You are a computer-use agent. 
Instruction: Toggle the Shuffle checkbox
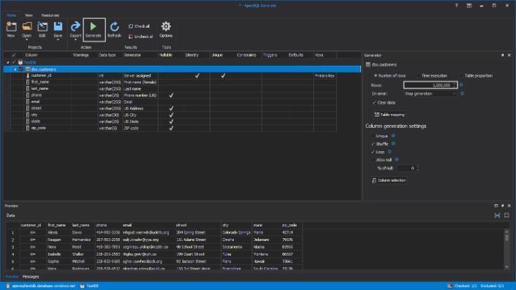(x=373, y=144)
